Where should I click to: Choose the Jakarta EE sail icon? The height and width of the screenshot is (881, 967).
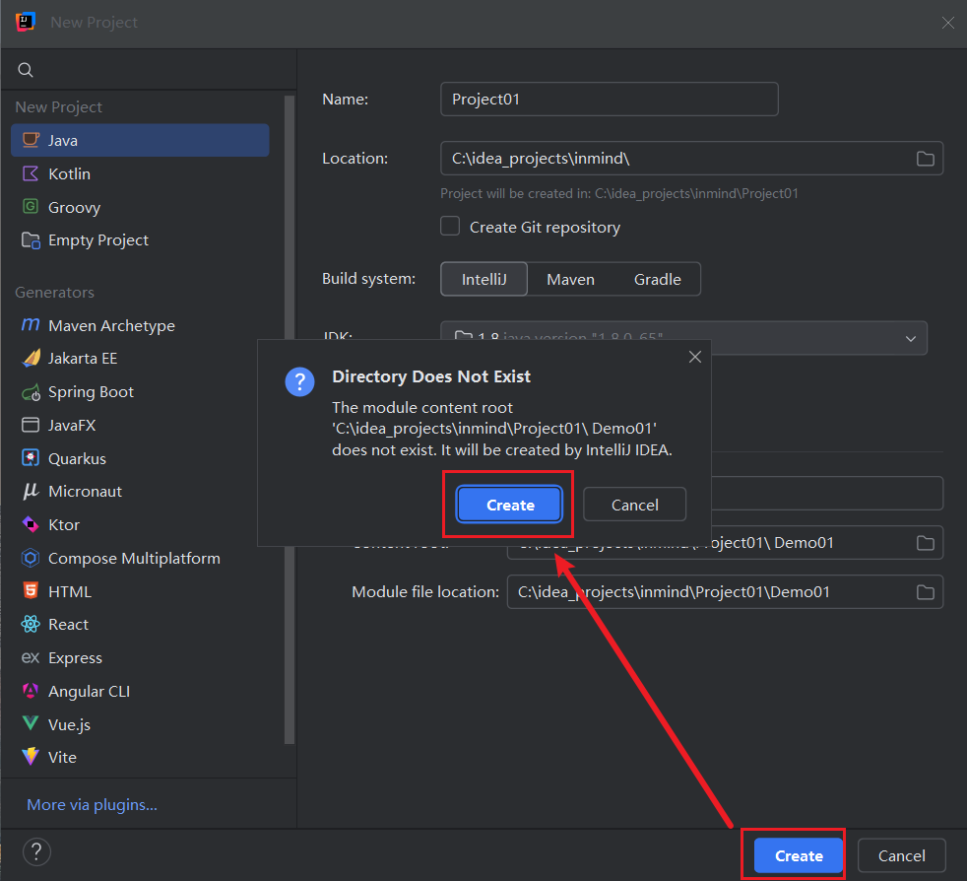click(31, 358)
